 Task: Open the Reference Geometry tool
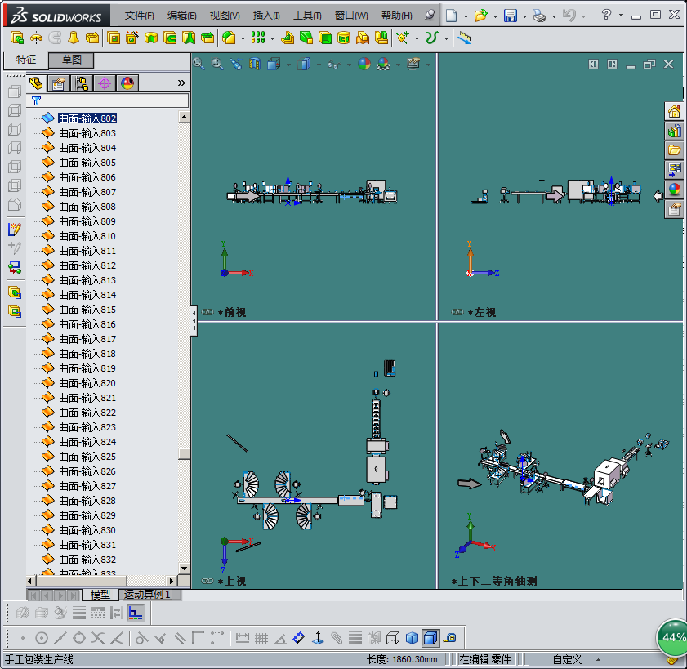click(403, 38)
